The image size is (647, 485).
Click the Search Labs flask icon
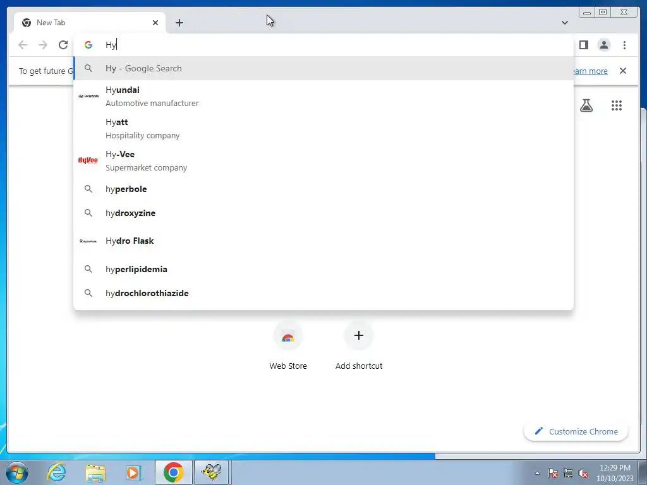point(586,105)
